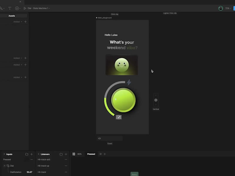Click the Vertical slider handle

click(x=156, y=100)
